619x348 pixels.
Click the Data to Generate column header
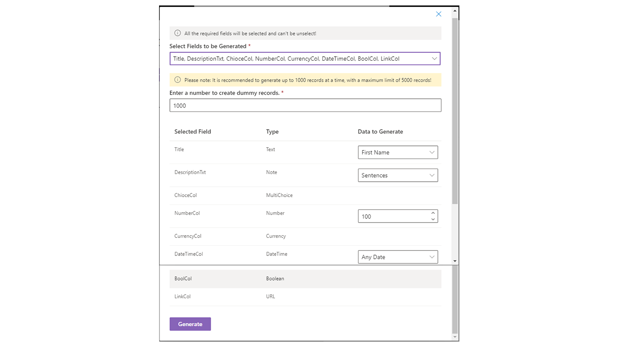[380, 131]
